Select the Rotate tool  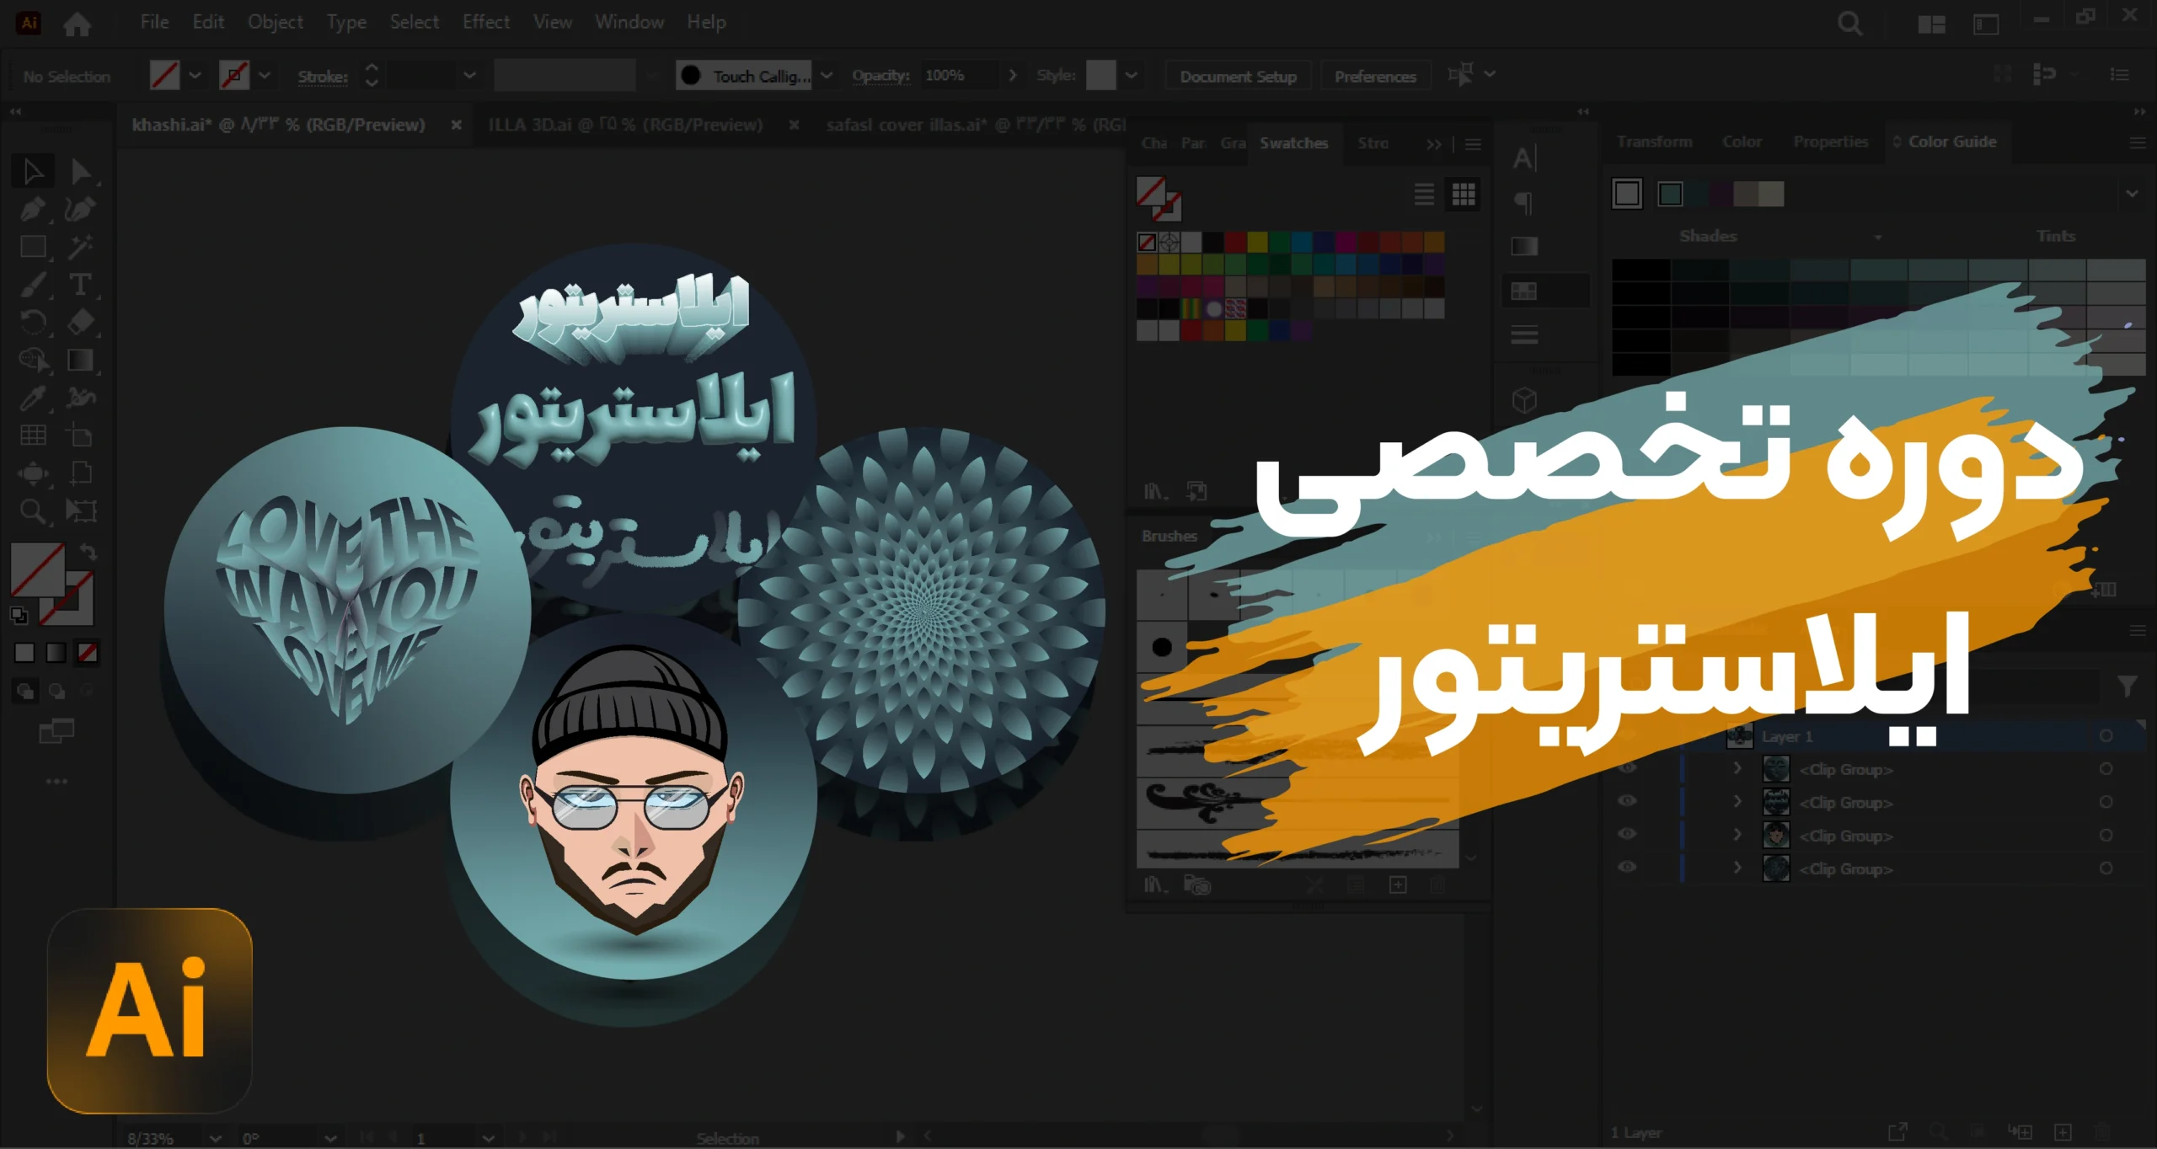tap(33, 322)
